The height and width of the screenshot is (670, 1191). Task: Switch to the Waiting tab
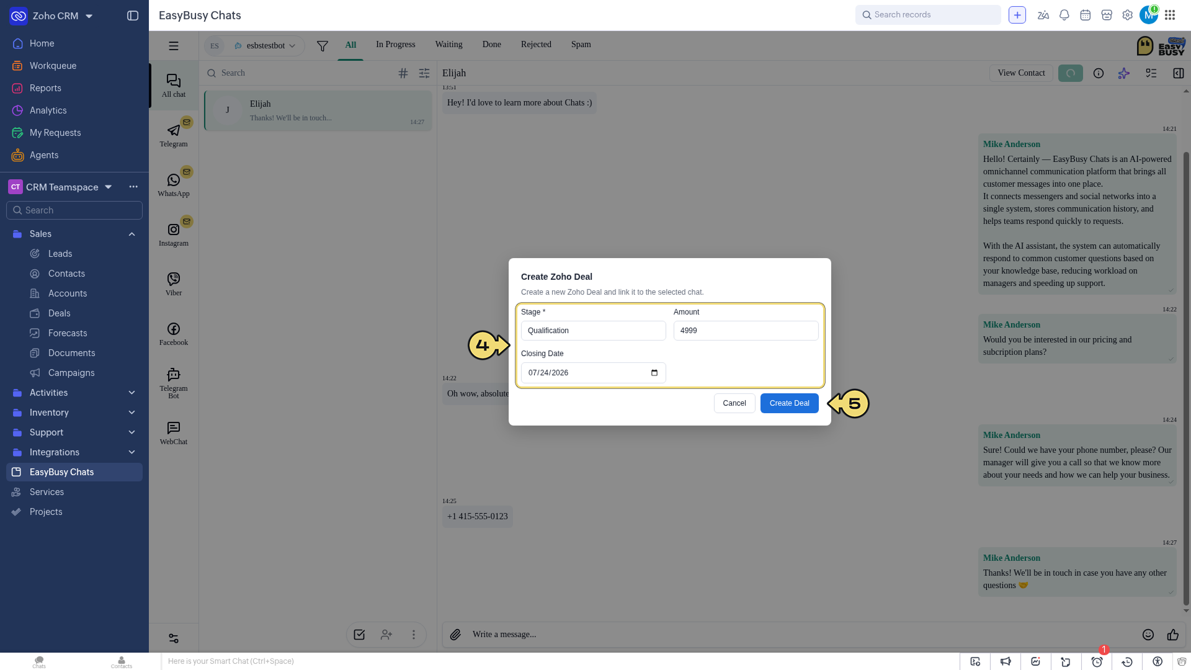pos(449,45)
